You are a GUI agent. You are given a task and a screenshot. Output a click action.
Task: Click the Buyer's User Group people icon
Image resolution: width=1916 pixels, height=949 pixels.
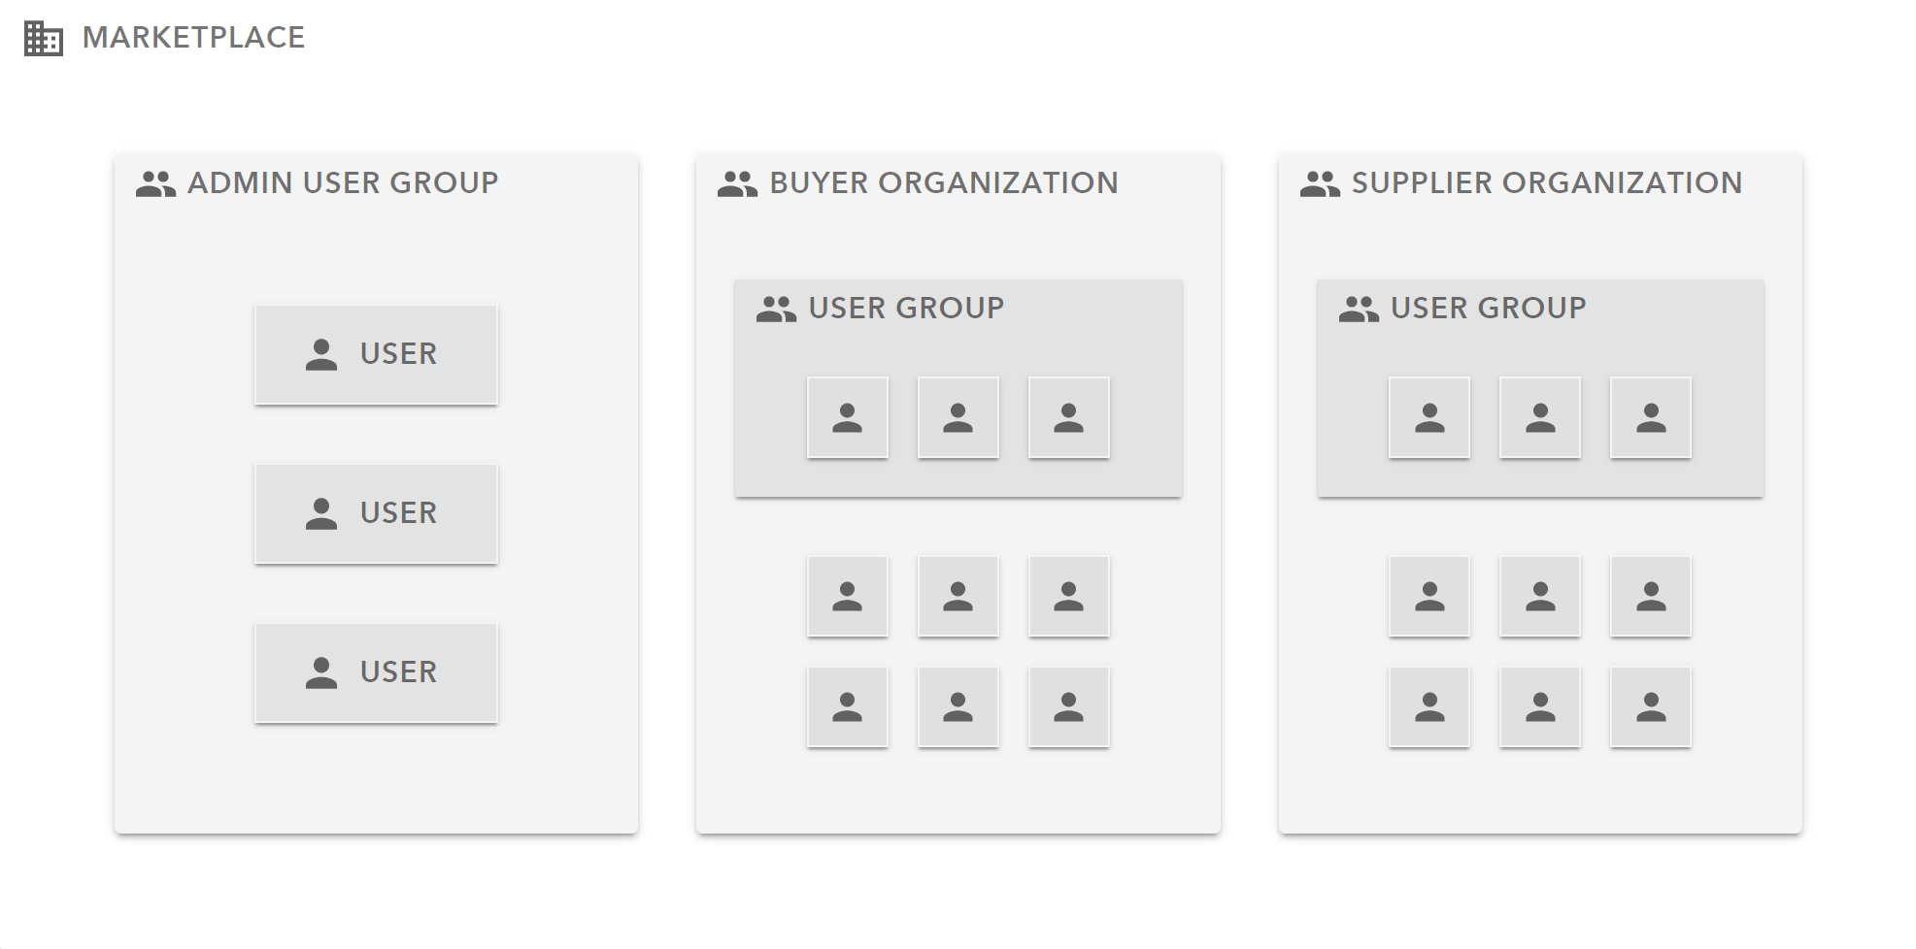(776, 309)
